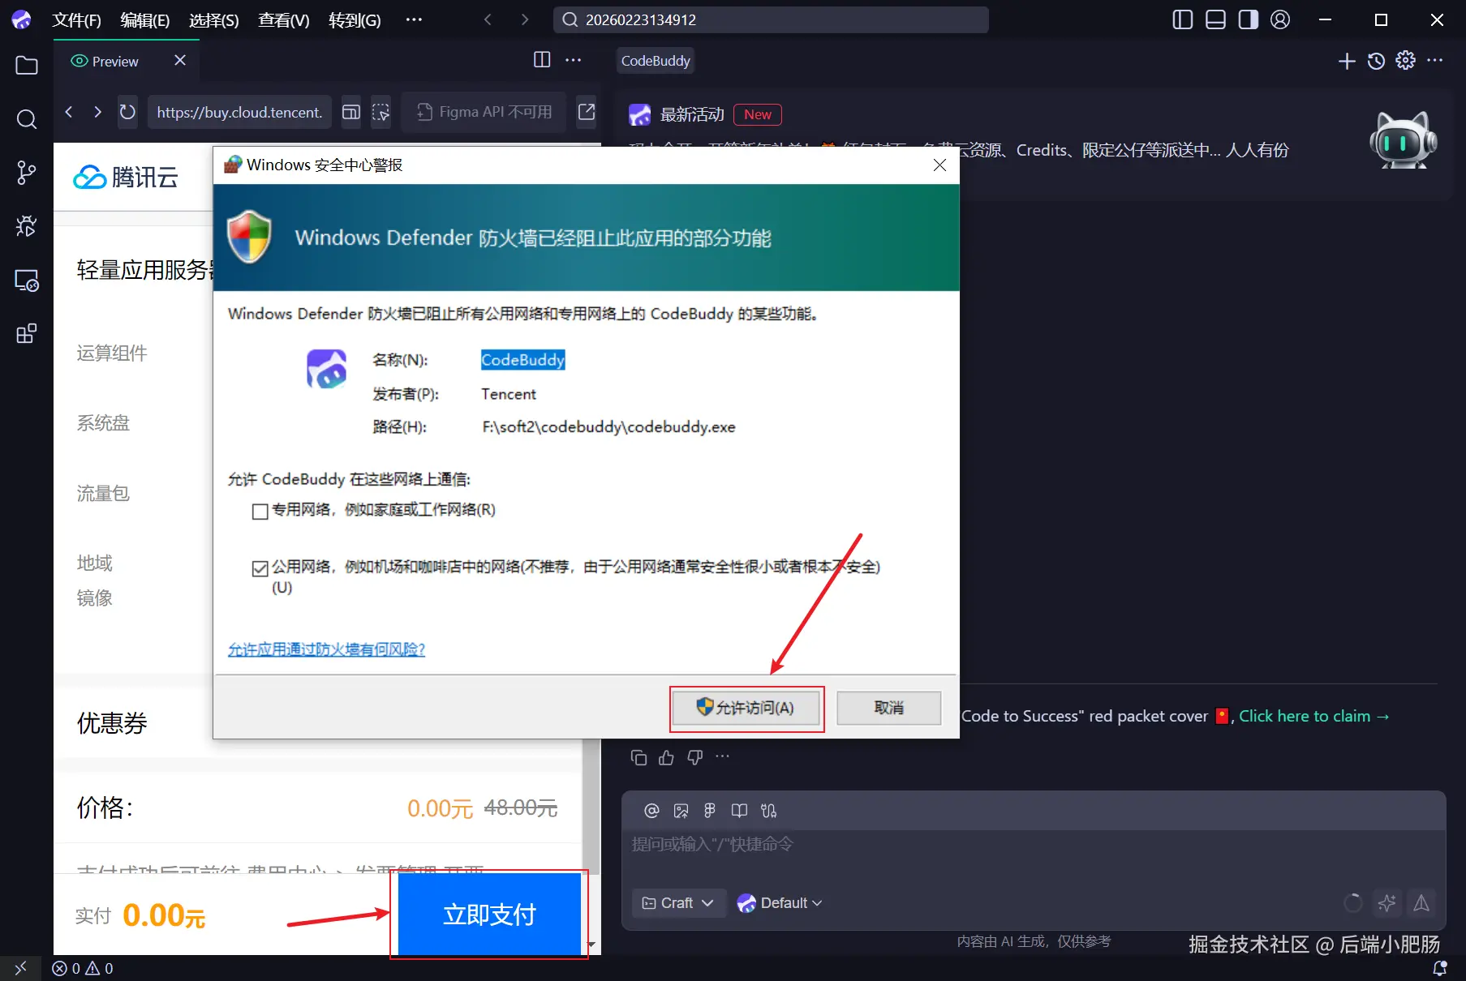The image size is (1466, 981).
Task: Open Source Control icon in activity bar
Action: [27, 173]
